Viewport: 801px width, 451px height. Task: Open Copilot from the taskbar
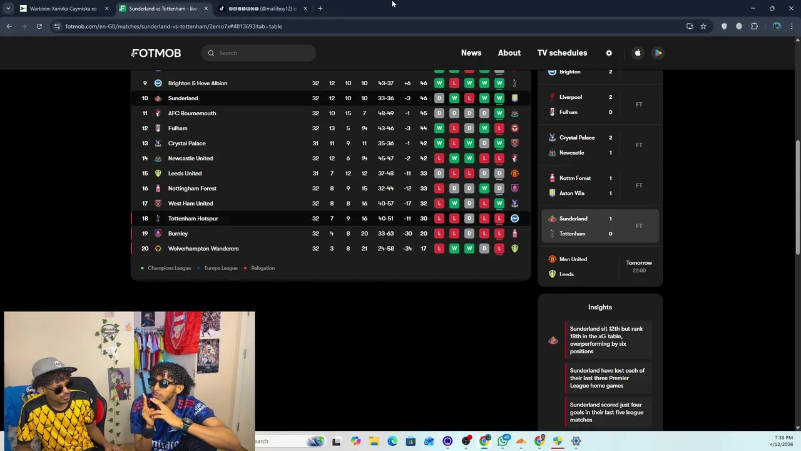click(x=355, y=441)
